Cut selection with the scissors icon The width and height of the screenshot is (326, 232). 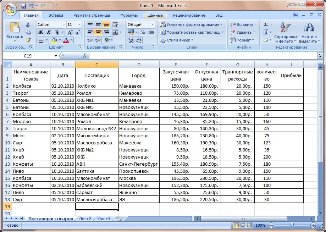28,24
